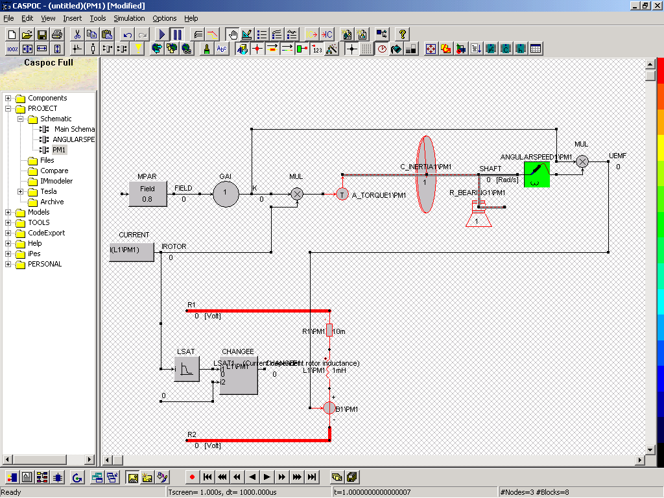Expand the Tesla folder
Screen dimensions: 664x498
pyautogui.click(x=20, y=191)
